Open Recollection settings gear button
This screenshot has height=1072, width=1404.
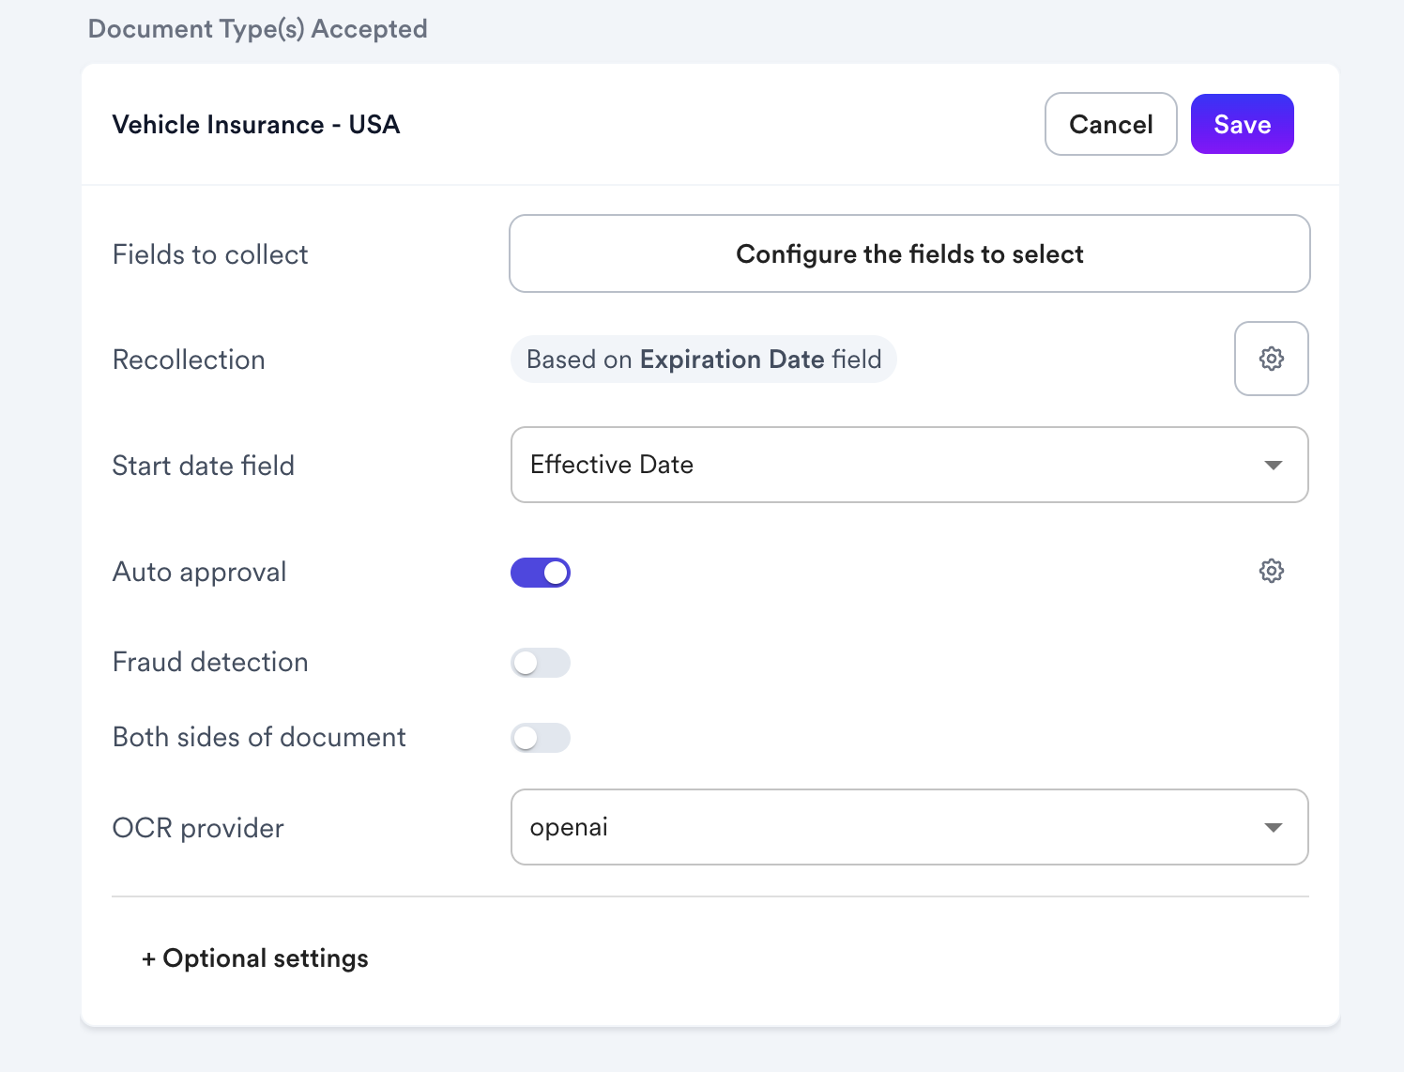click(1272, 359)
